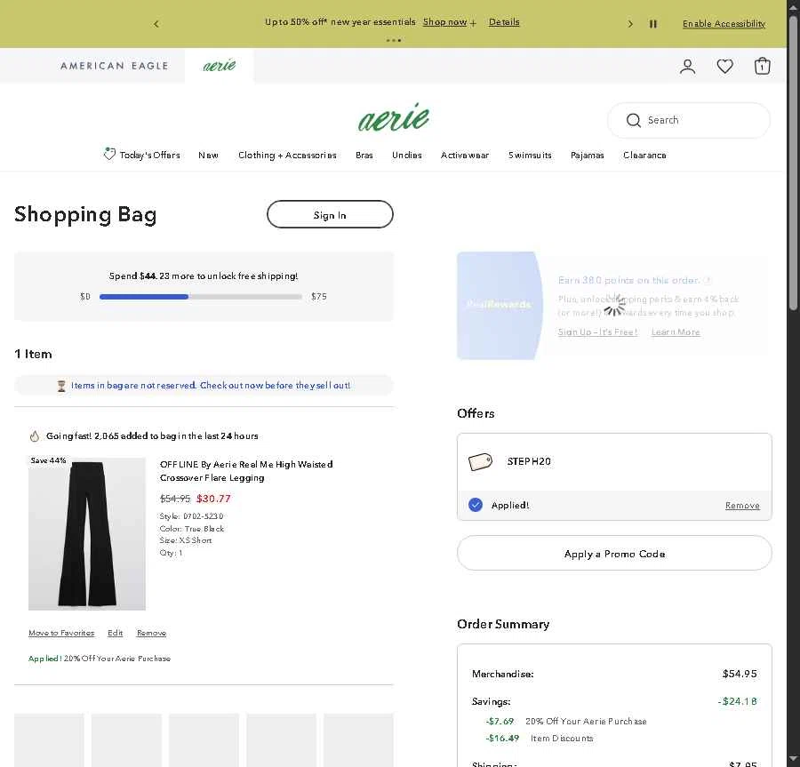Viewport: 800px width, 767px height.
Task: Open Today's Offers menu
Action: [x=149, y=155]
